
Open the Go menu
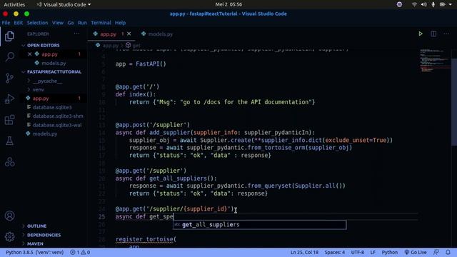(71, 23)
